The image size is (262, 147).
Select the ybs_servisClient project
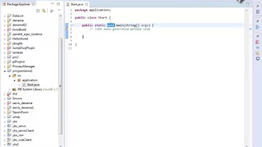(23, 131)
